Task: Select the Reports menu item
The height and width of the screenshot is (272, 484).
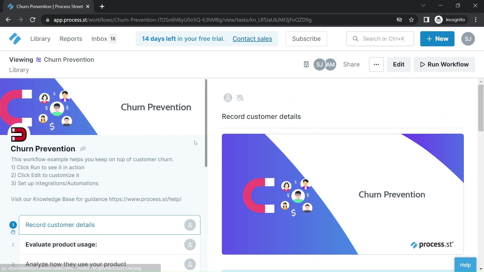Action: point(71,39)
